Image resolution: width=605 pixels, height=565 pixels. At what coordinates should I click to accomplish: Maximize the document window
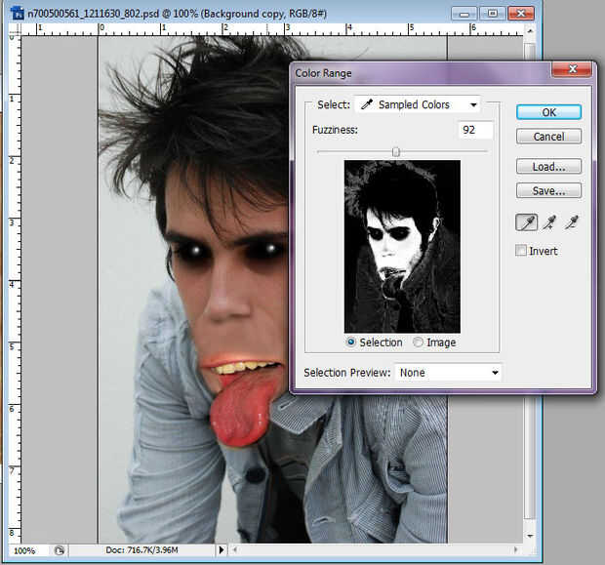pyautogui.click(x=493, y=14)
